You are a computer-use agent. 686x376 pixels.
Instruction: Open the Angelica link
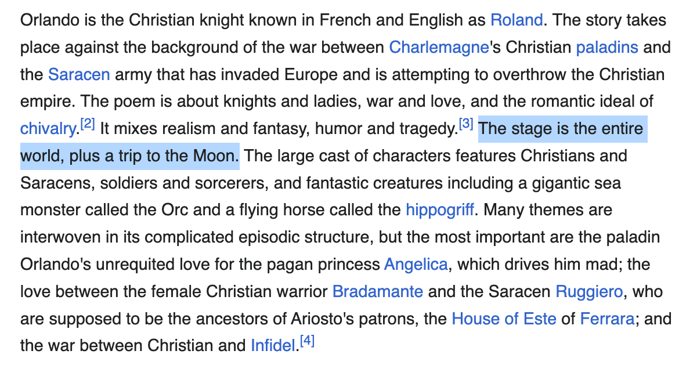click(416, 265)
